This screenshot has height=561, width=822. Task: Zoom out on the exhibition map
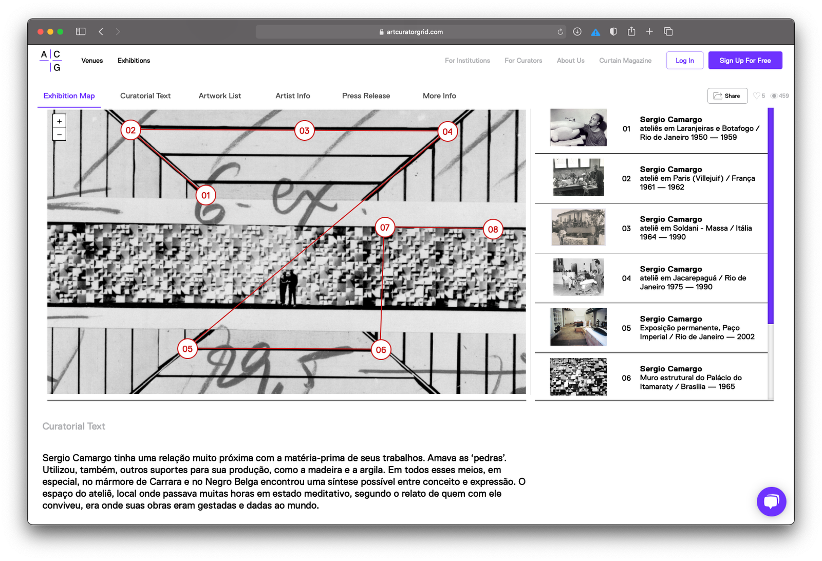[x=60, y=135]
